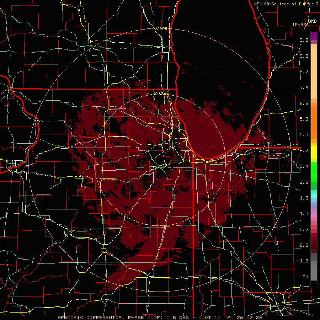Viewport: 320px width, 320px height.
Task: Click the Specific Differential Phase KLOT caption
Action: (160, 318)
